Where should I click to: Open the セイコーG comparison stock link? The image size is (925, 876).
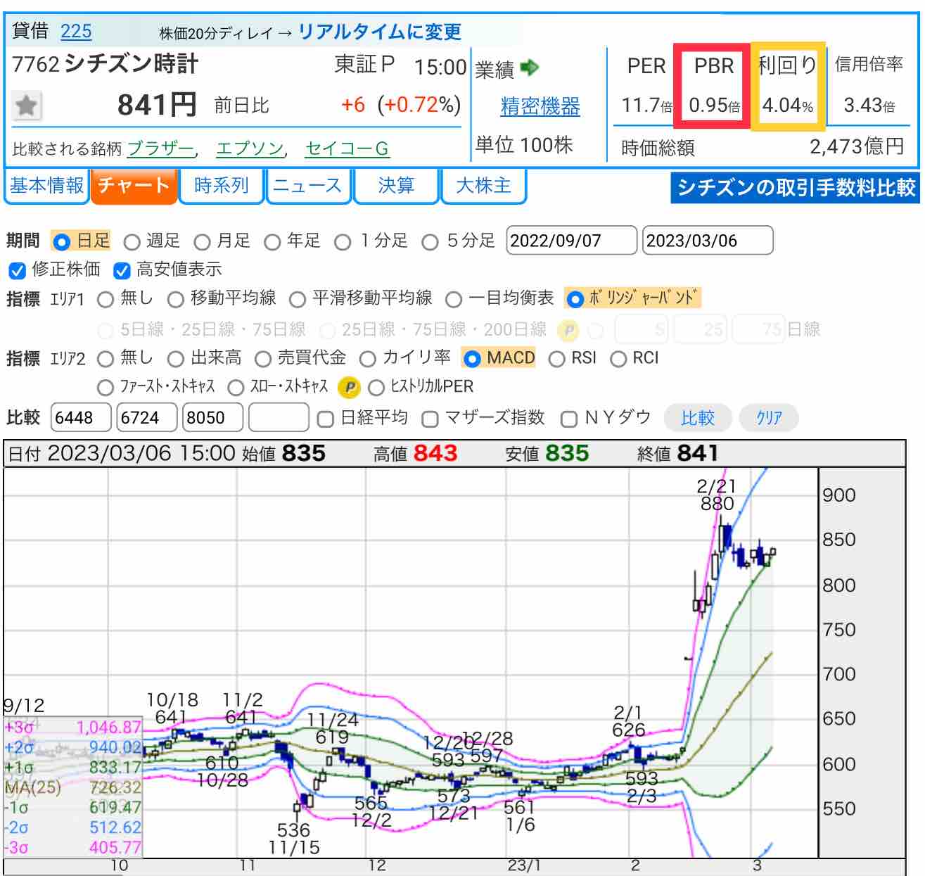point(347,148)
